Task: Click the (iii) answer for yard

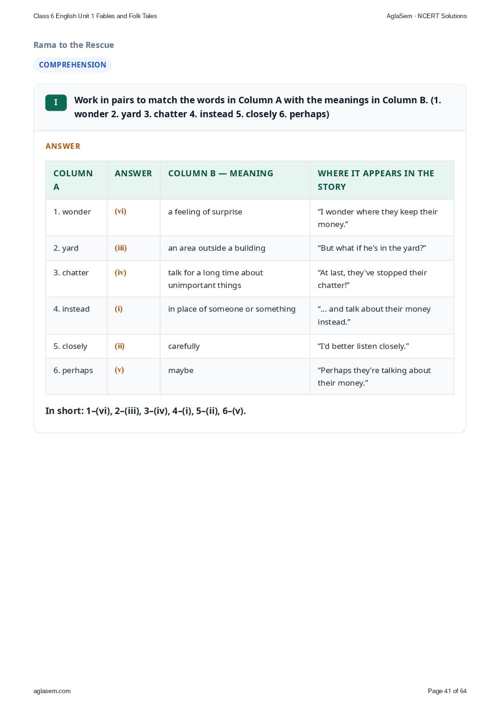Action: point(121,248)
